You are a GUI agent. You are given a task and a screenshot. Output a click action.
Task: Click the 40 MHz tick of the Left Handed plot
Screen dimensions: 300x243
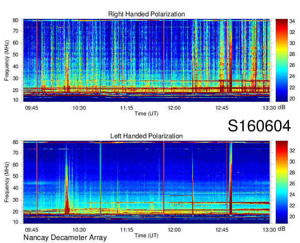click(x=15, y=188)
